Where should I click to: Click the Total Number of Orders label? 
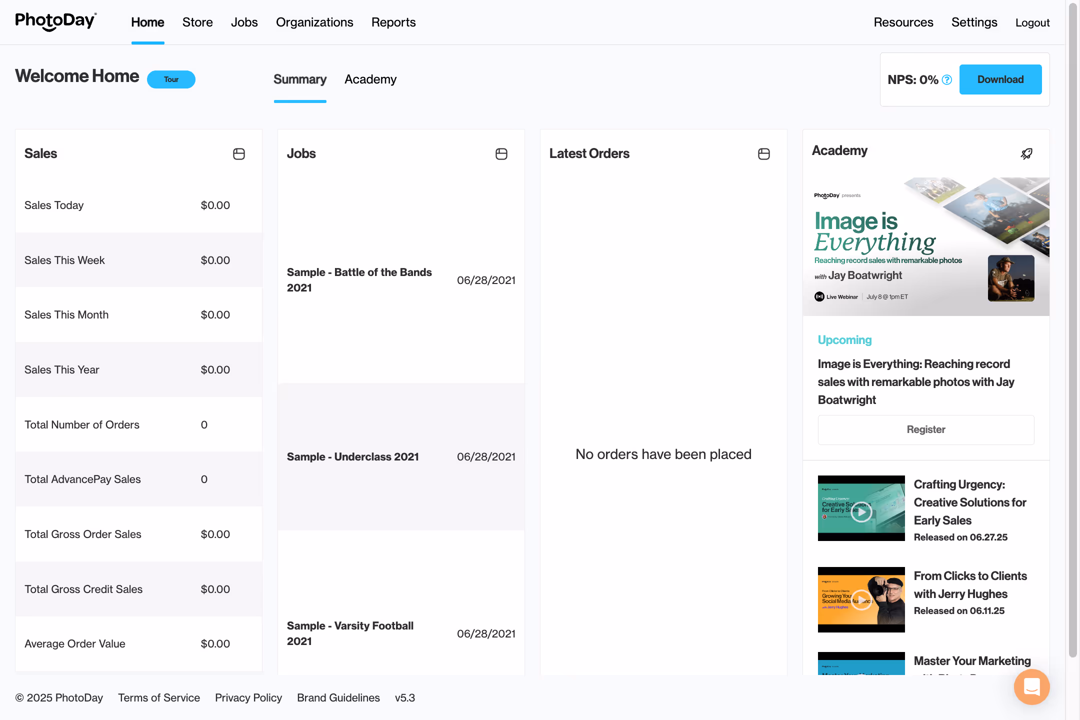pyautogui.click(x=82, y=425)
